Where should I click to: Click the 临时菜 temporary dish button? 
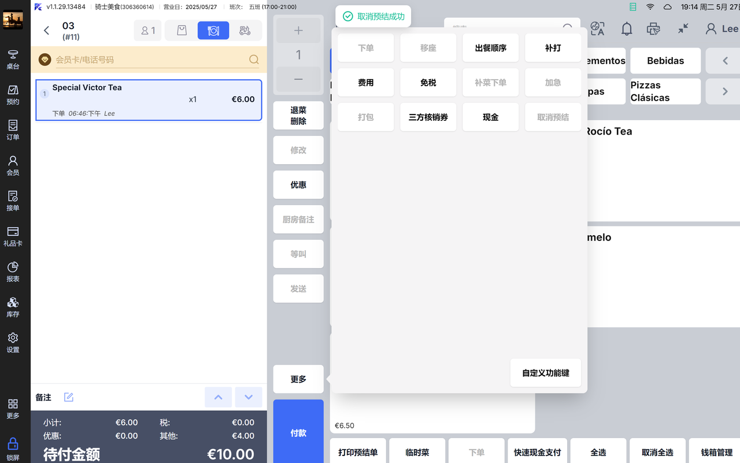click(x=417, y=452)
